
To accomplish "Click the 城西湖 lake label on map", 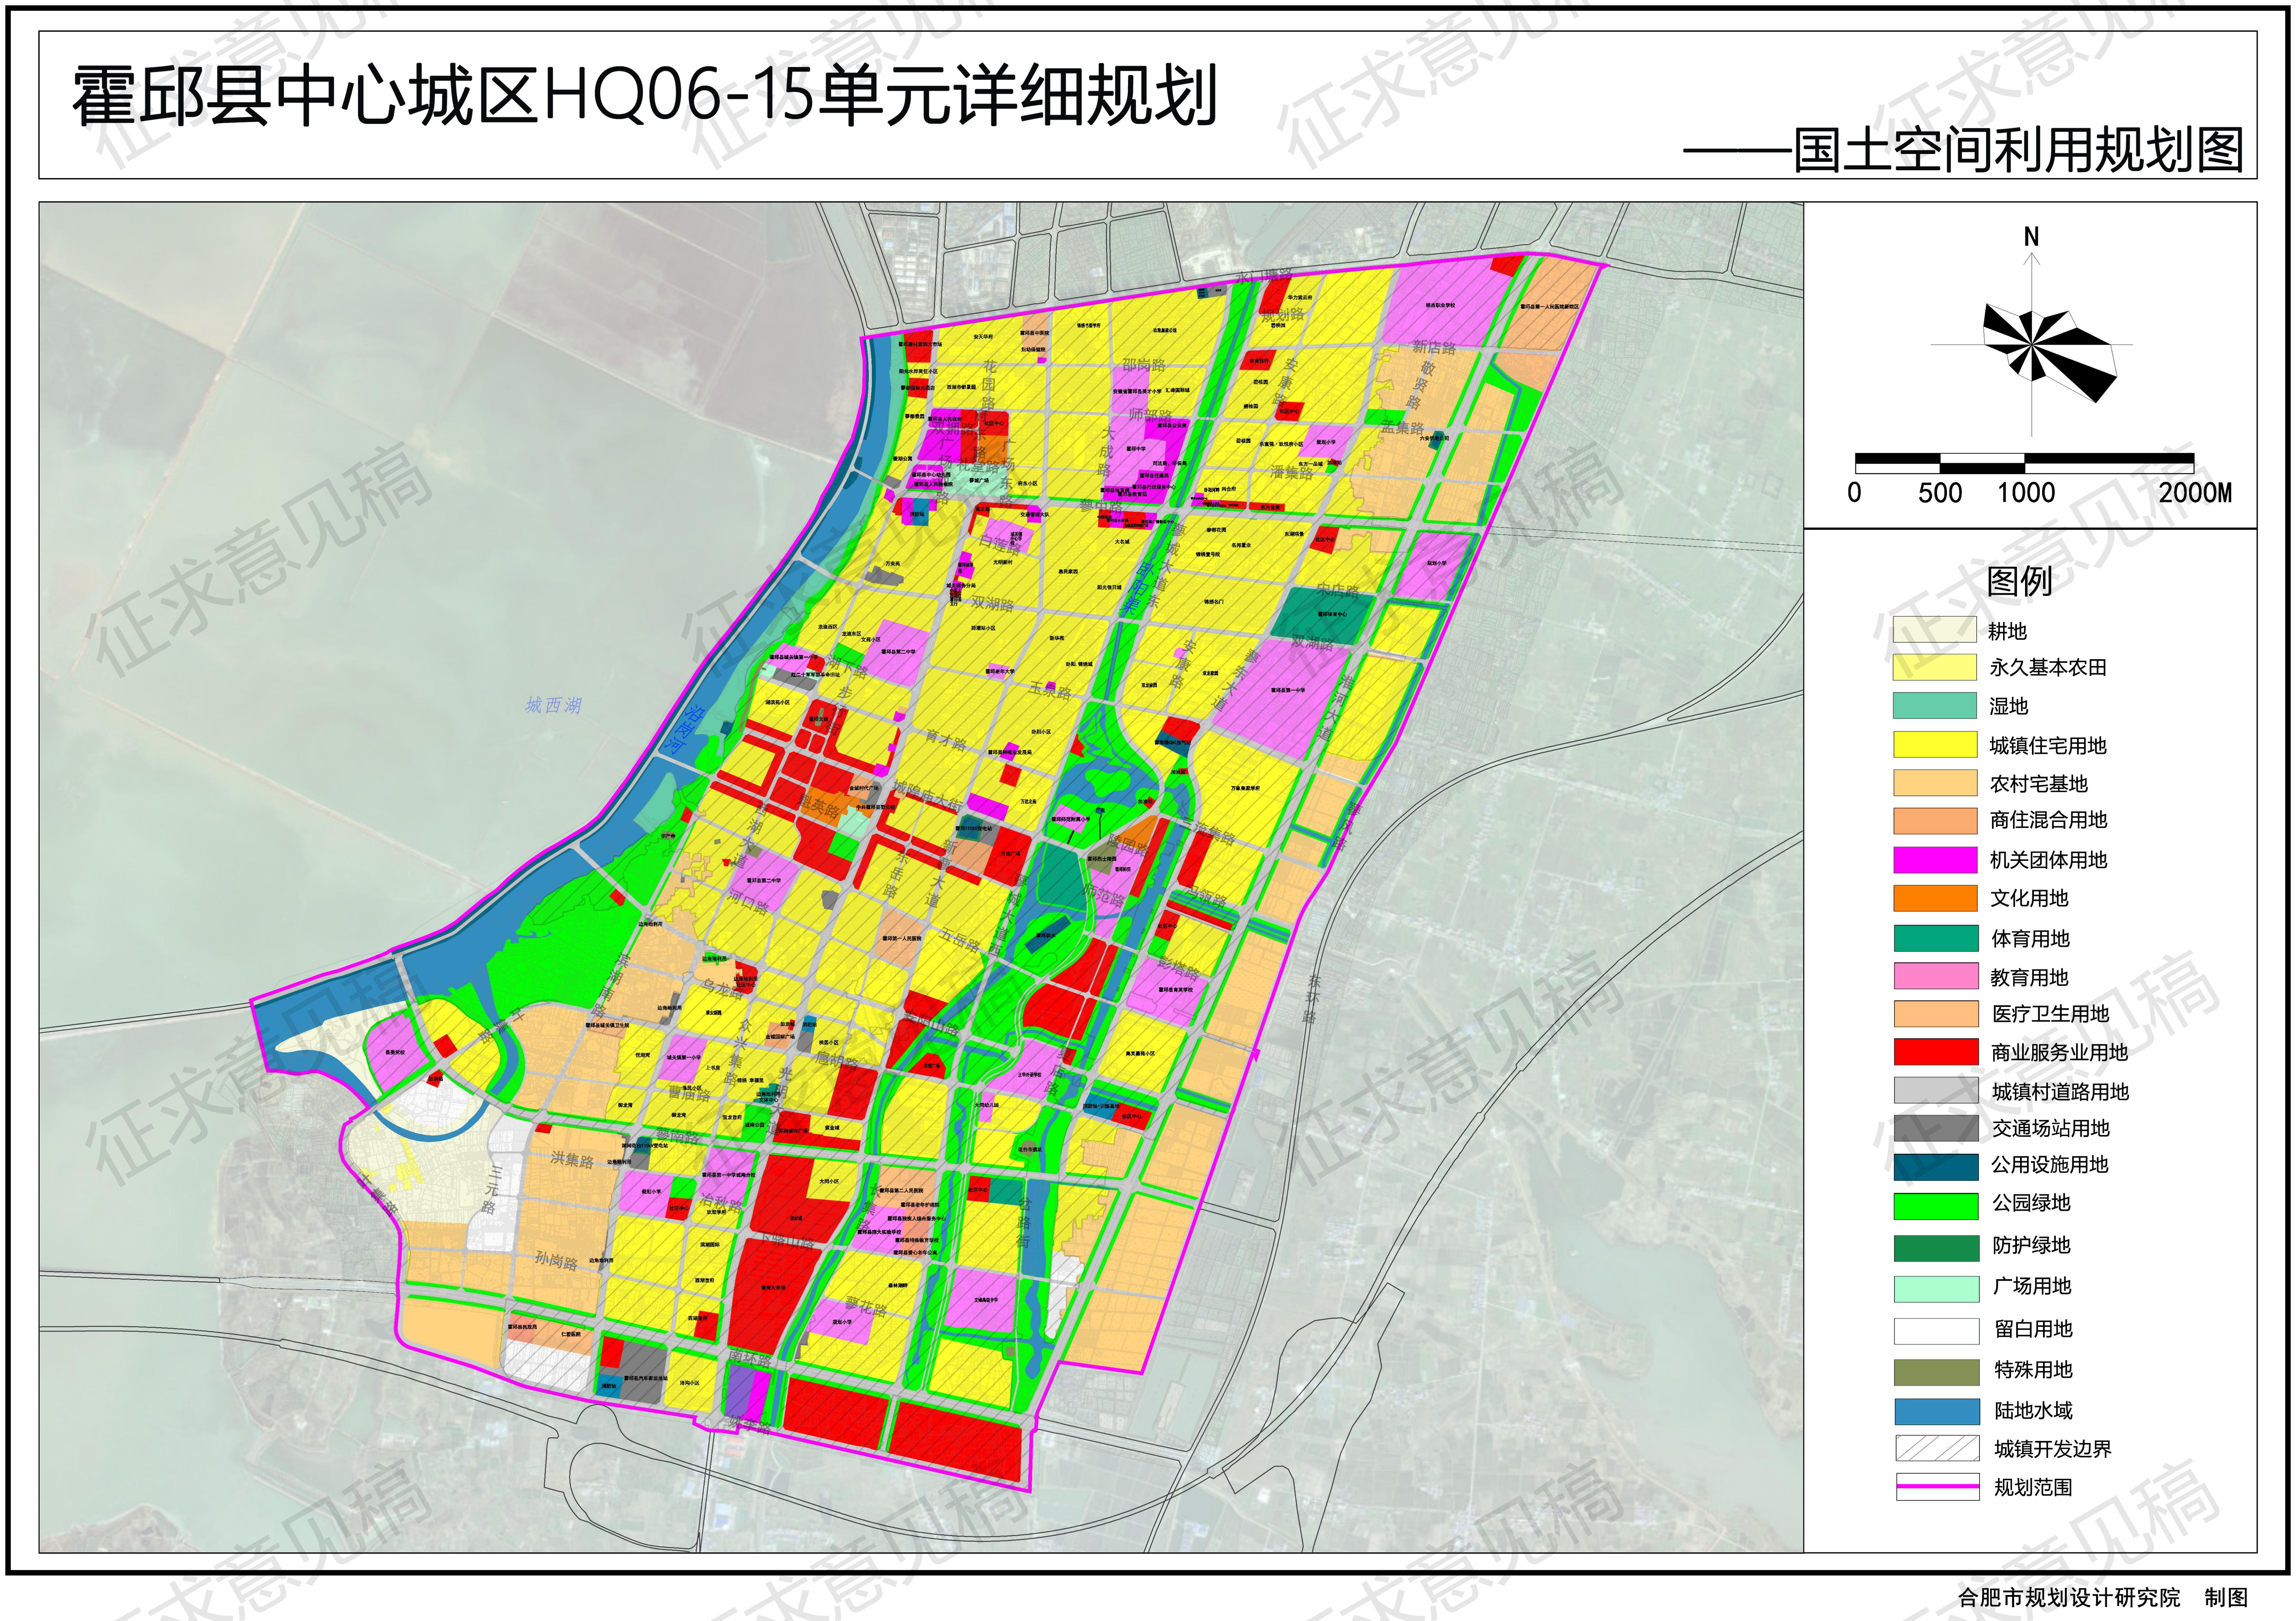I will (x=553, y=706).
